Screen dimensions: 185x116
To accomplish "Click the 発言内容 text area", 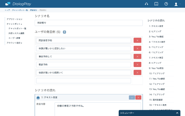I will coord(98,109).
